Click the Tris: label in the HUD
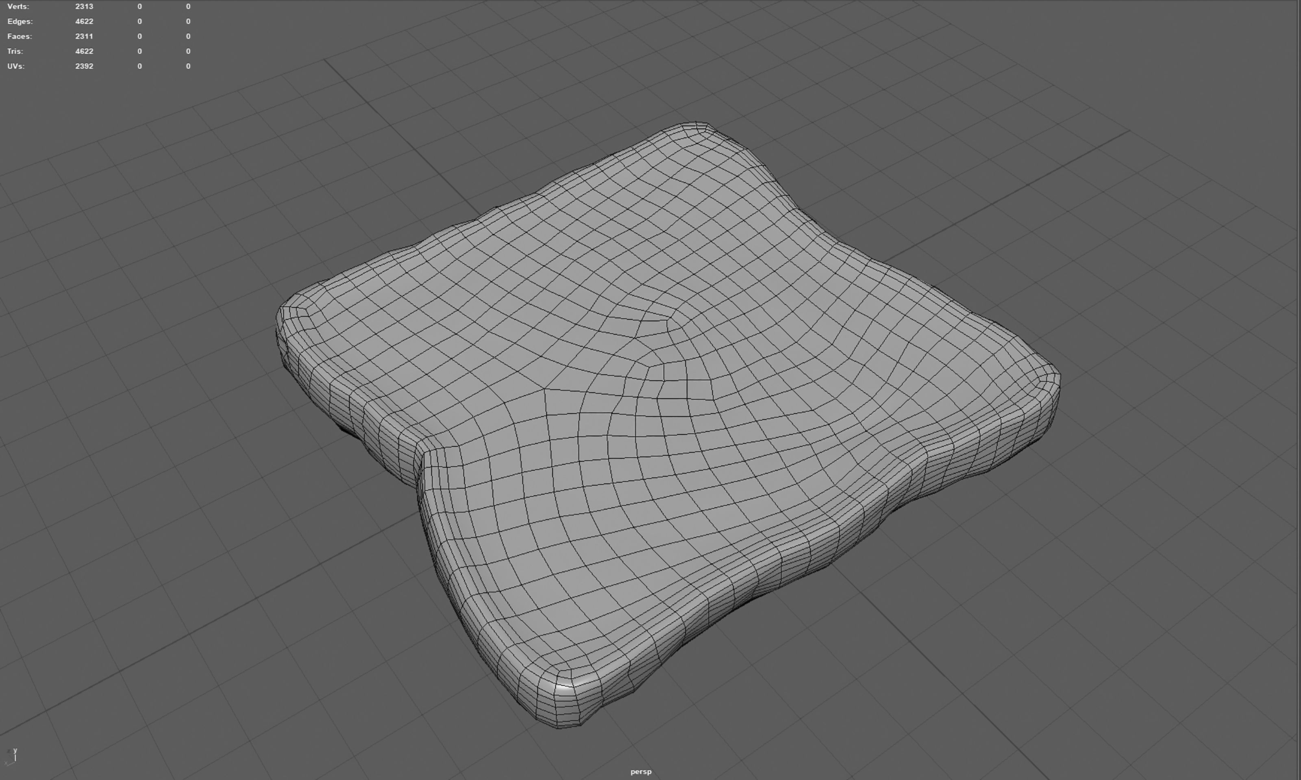Viewport: 1301px width, 780px height. pyautogui.click(x=15, y=51)
